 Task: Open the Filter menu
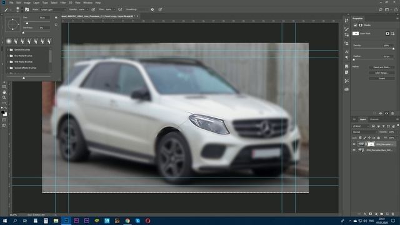[x=63, y=2]
